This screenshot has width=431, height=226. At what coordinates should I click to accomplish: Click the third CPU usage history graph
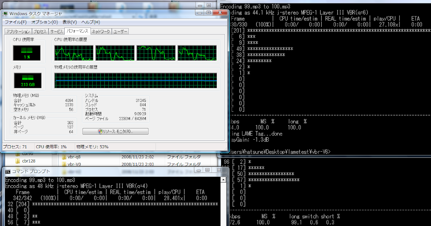click(x=156, y=53)
